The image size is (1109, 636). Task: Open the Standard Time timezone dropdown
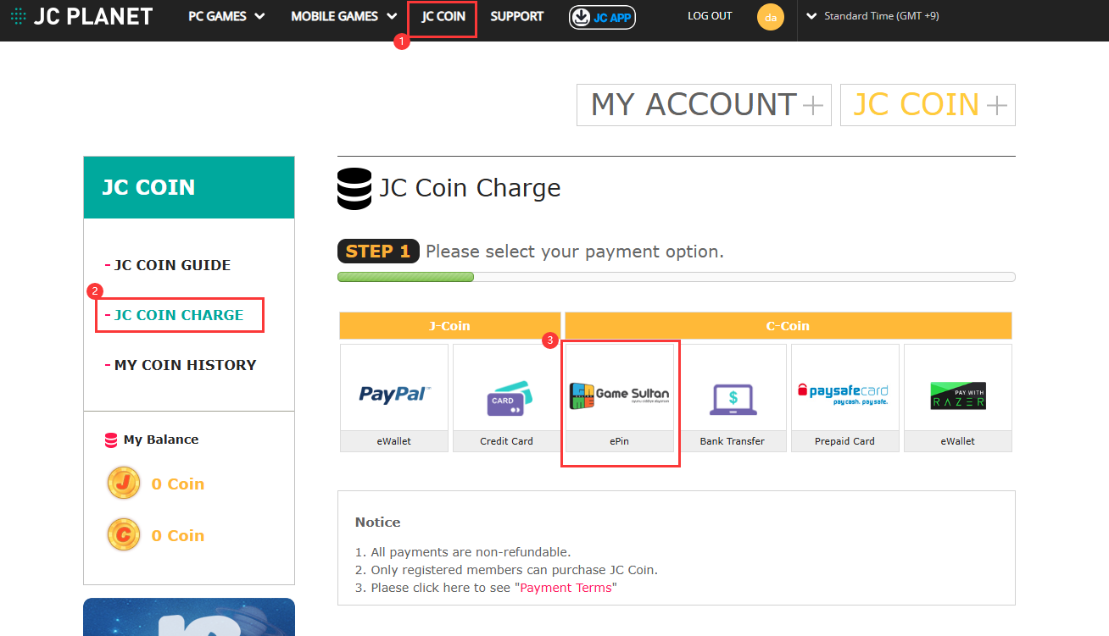pyautogui.click(x=872, y=16)
